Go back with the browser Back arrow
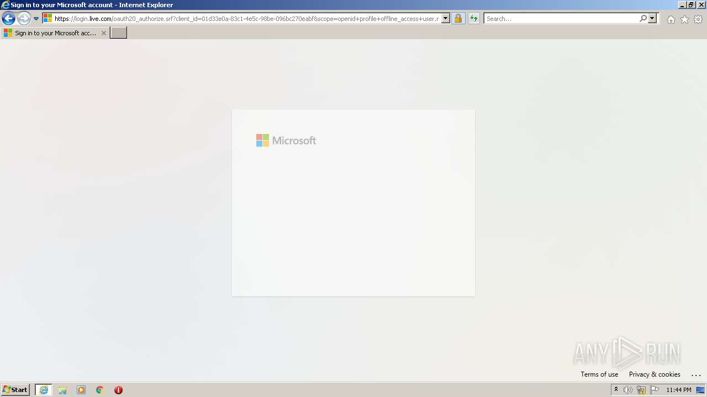The width and height of the screenshot is (707, 397). [x=8, y=18]
